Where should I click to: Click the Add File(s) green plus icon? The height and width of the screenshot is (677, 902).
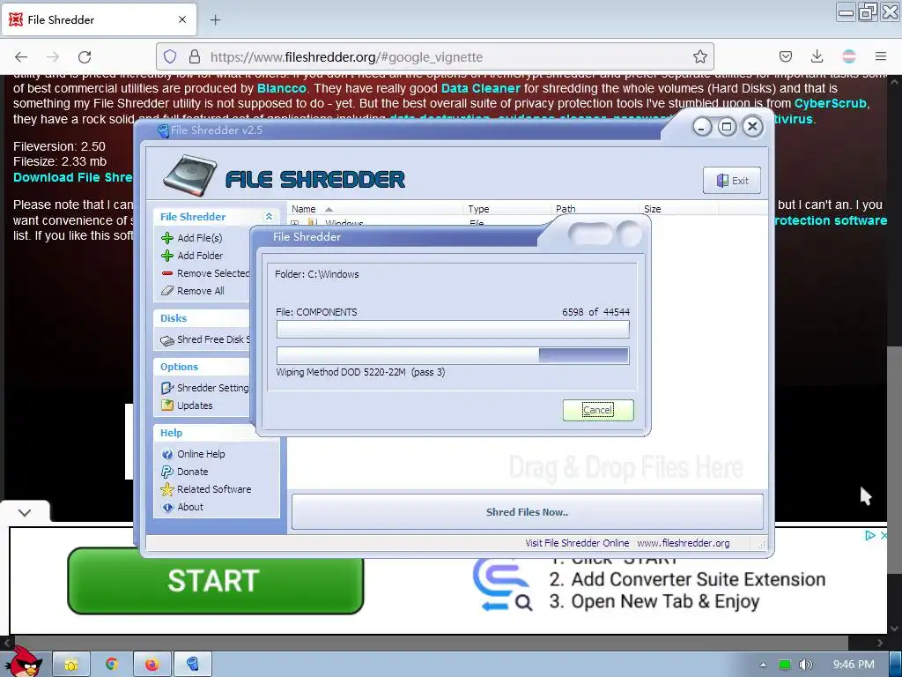click(167, 238)
